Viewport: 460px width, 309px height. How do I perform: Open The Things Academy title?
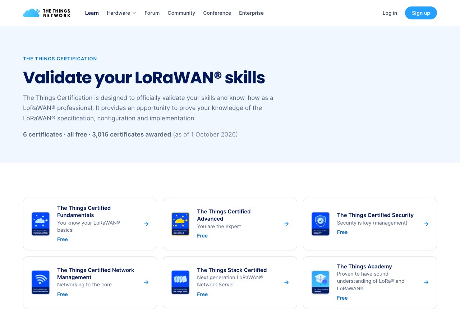[364, 267]
